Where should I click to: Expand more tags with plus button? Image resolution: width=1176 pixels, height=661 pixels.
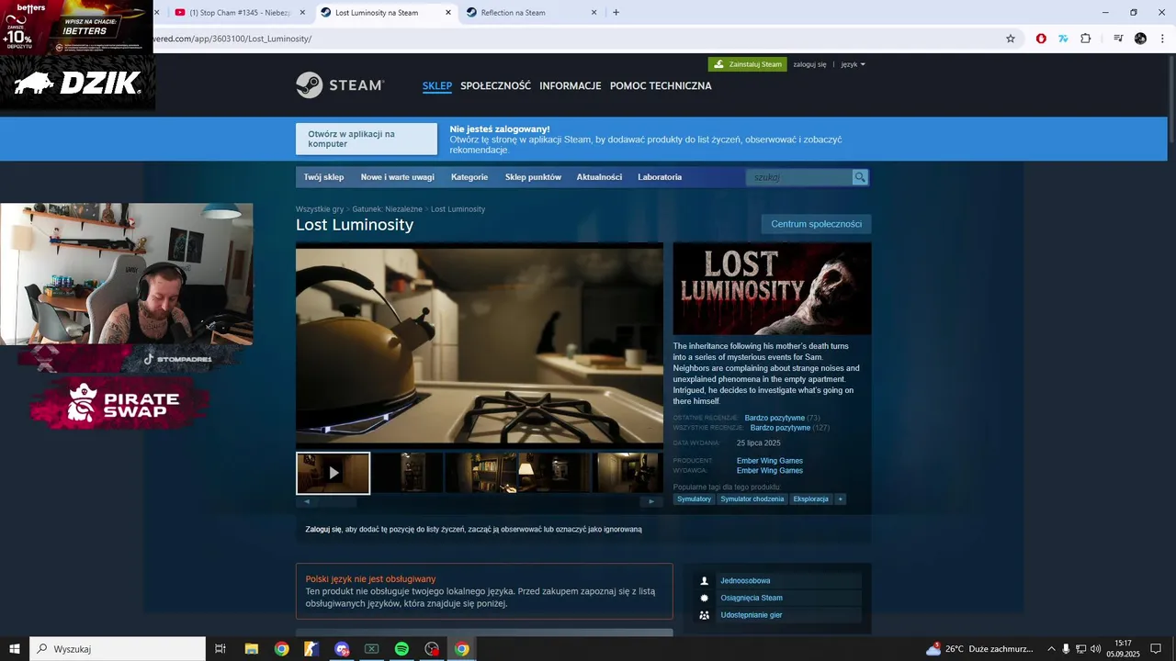[x=840, y=499]
